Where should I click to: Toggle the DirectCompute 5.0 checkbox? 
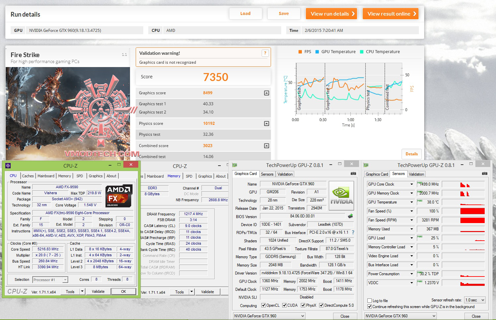point(321,305)
